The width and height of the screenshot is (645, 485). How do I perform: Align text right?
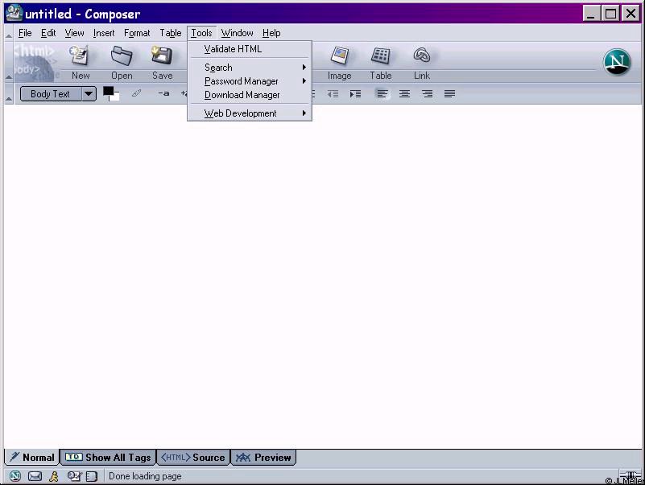click(427, 94)
